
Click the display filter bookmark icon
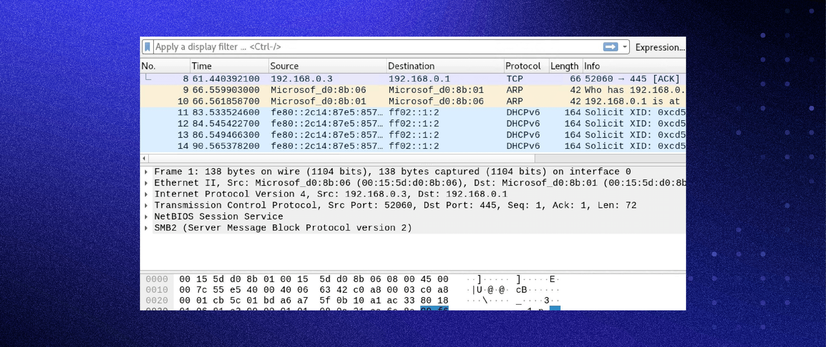[x=148, y=47]
